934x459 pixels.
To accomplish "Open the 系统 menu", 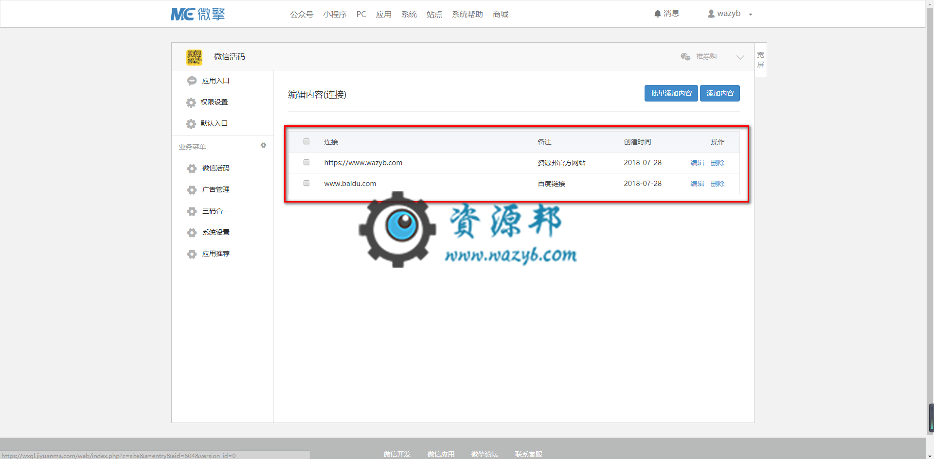I will (409, 14).
